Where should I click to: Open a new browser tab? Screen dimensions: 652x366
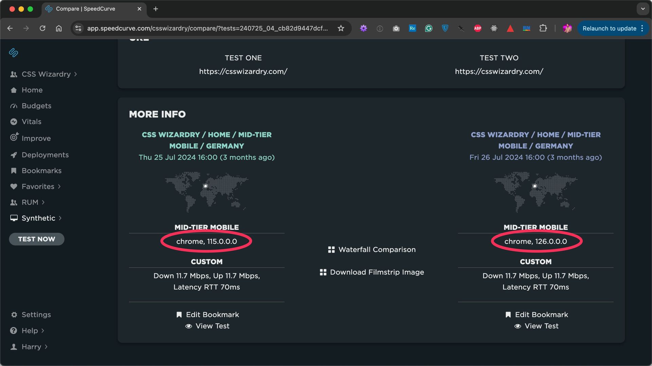pos(156,9)
